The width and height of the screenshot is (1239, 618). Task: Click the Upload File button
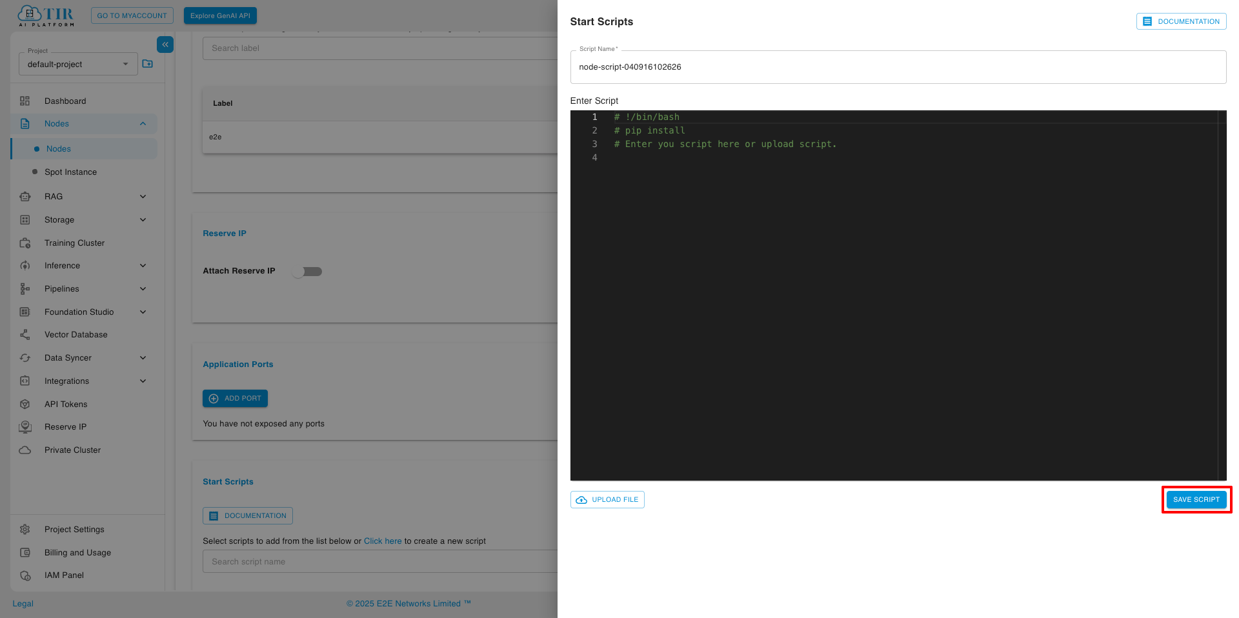(x=607, y=500)
